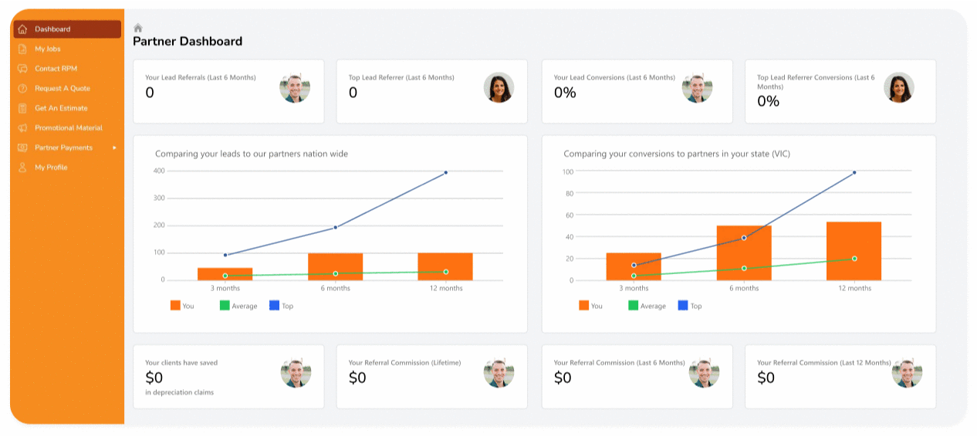
Task: Open the My Jobs menu item
Action: 47,49
